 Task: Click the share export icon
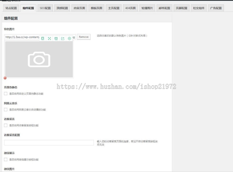tap(63, 39)
